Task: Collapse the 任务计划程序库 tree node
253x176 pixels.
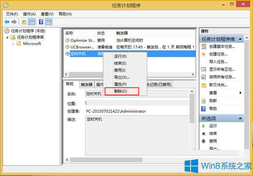Action: tap(7, 37)
